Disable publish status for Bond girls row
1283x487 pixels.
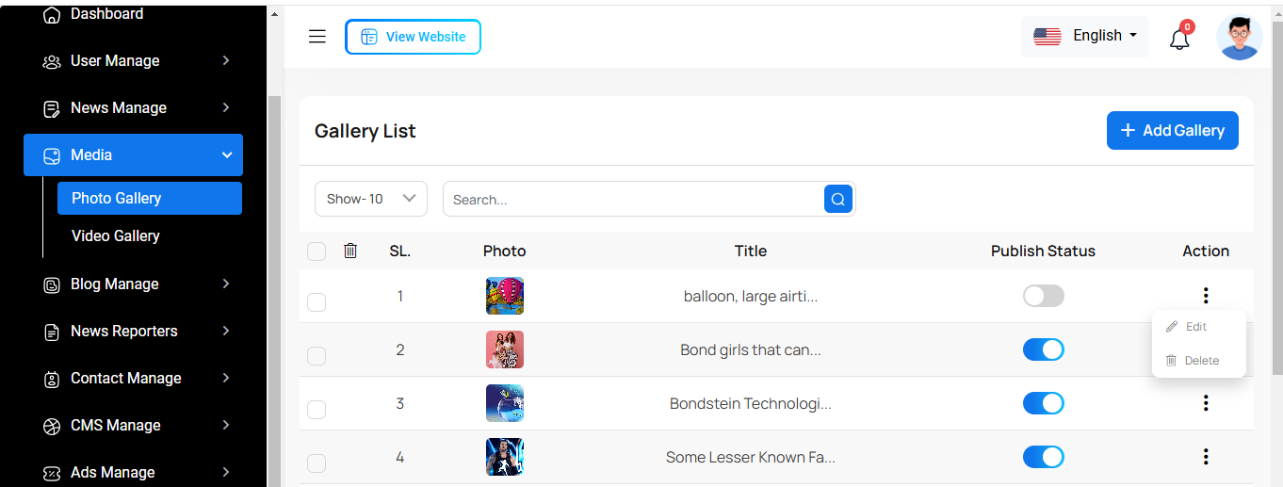[x=1044, y=349]
